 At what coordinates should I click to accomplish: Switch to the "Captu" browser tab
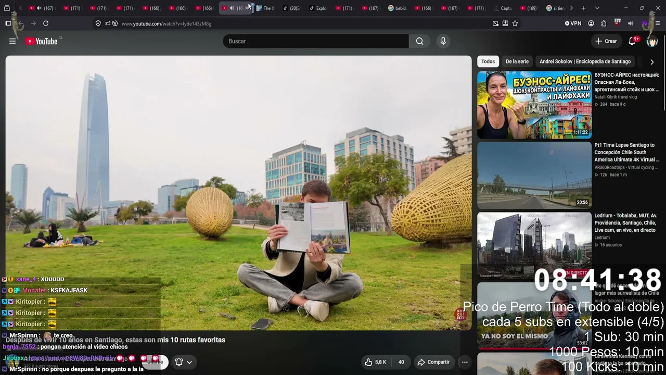[503, 8]
